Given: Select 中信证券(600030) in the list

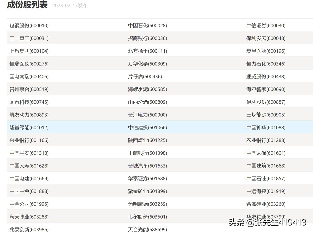Looking at the screenshot, I should coord(266,25).
